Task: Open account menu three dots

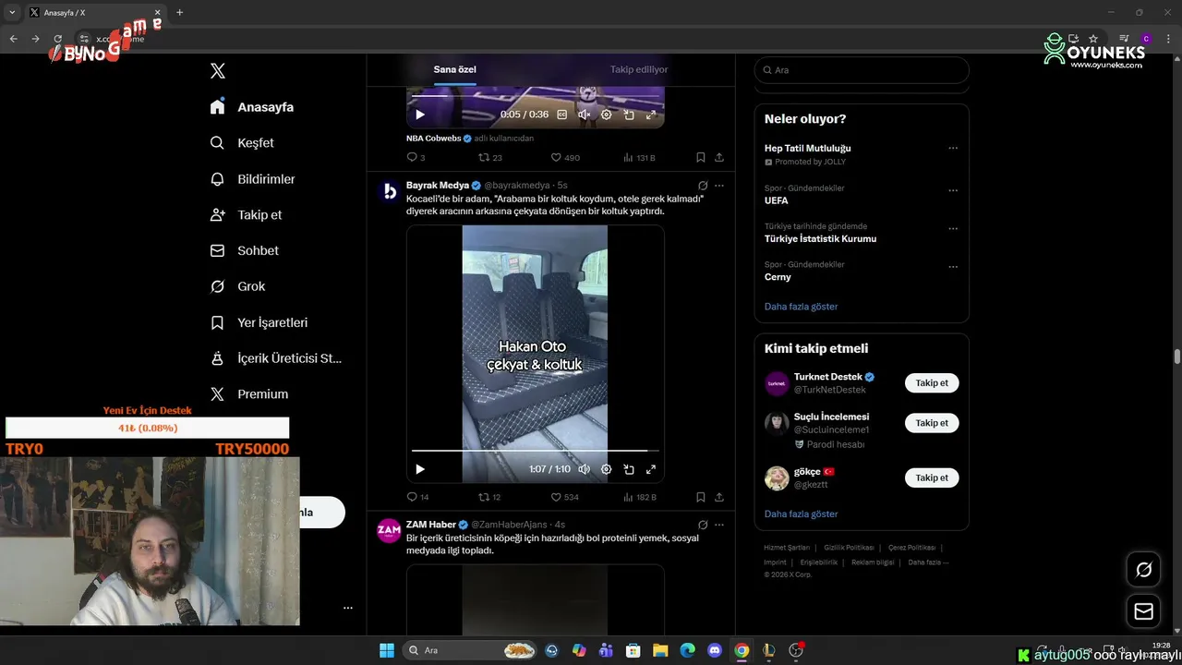Action: [348, 608]
